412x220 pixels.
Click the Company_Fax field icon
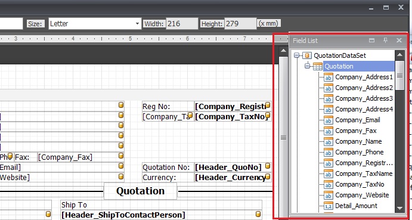tap(328, 131)
